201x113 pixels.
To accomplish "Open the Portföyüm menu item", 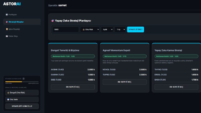I will point(22,15).
